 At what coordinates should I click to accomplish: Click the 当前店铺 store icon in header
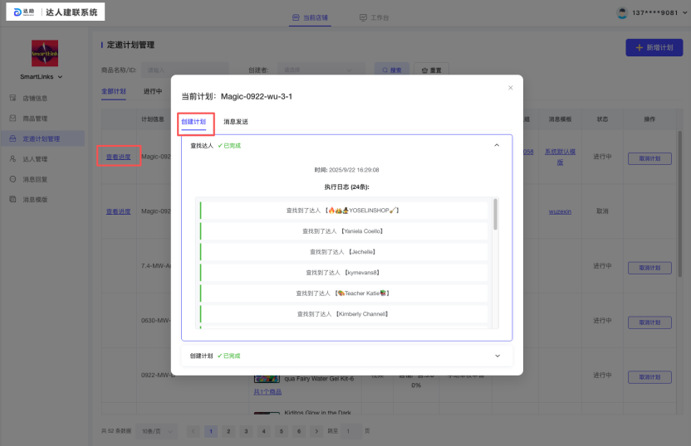coord(296,17)
